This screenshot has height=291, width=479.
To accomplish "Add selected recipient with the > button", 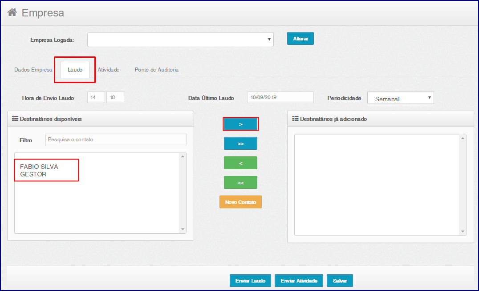I will pyautogui.click(x=240, y=124).
